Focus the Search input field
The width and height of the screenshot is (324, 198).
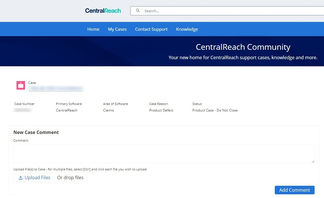(x=227, y=11)
